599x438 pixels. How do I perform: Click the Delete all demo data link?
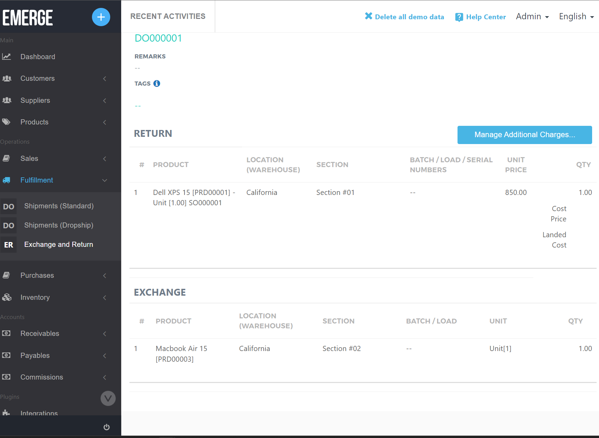[x=404, y=17]
